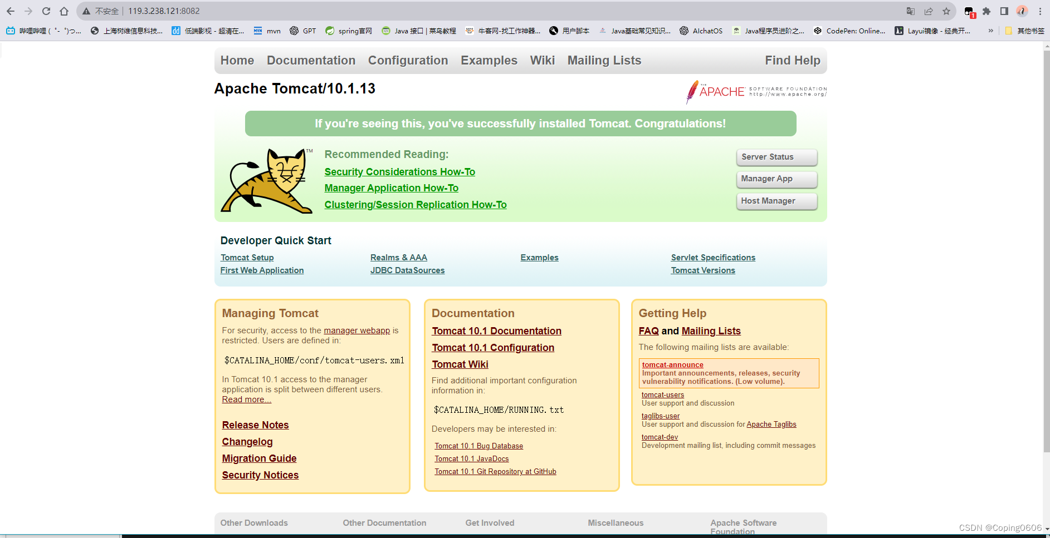Viewport: 1050px width, 538px height.
Task: Open the manager webapp link
Action: click(x=357, y=330)
